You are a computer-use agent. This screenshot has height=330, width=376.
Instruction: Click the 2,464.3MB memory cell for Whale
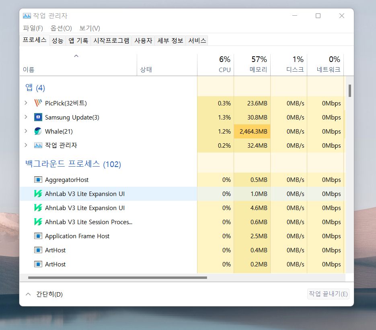(252, 132)
